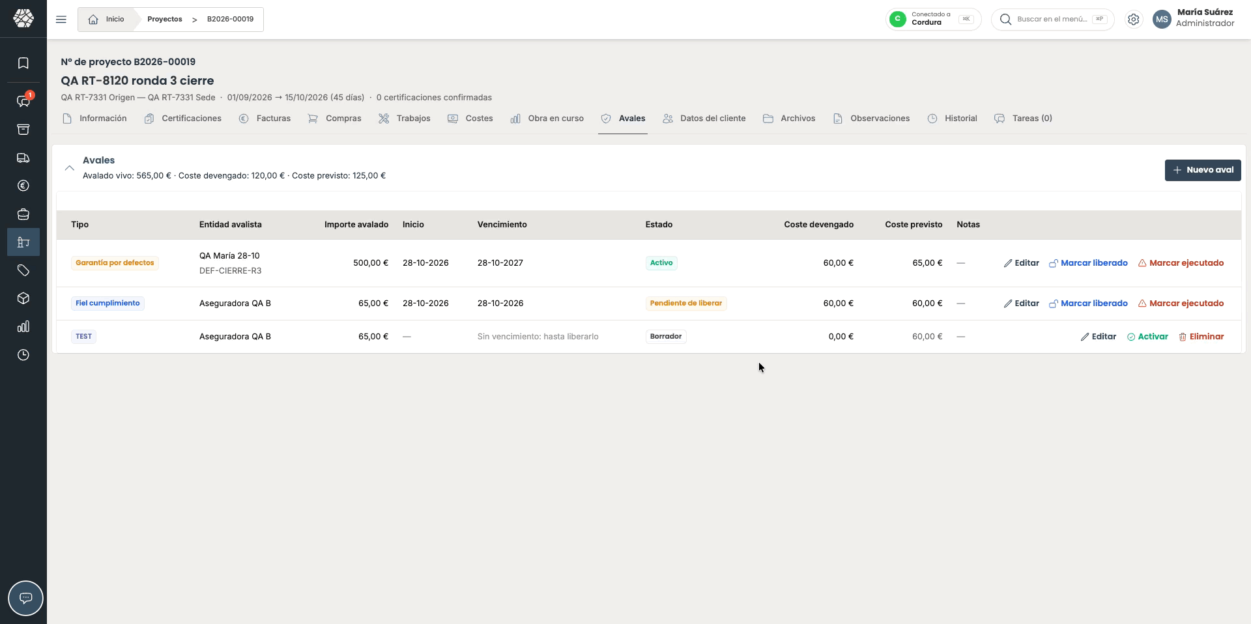Click Proyectos in the breadcrumb

[x=165, y=20]
